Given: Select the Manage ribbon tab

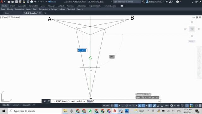Looking at the screenshot, I should point(51,6).
